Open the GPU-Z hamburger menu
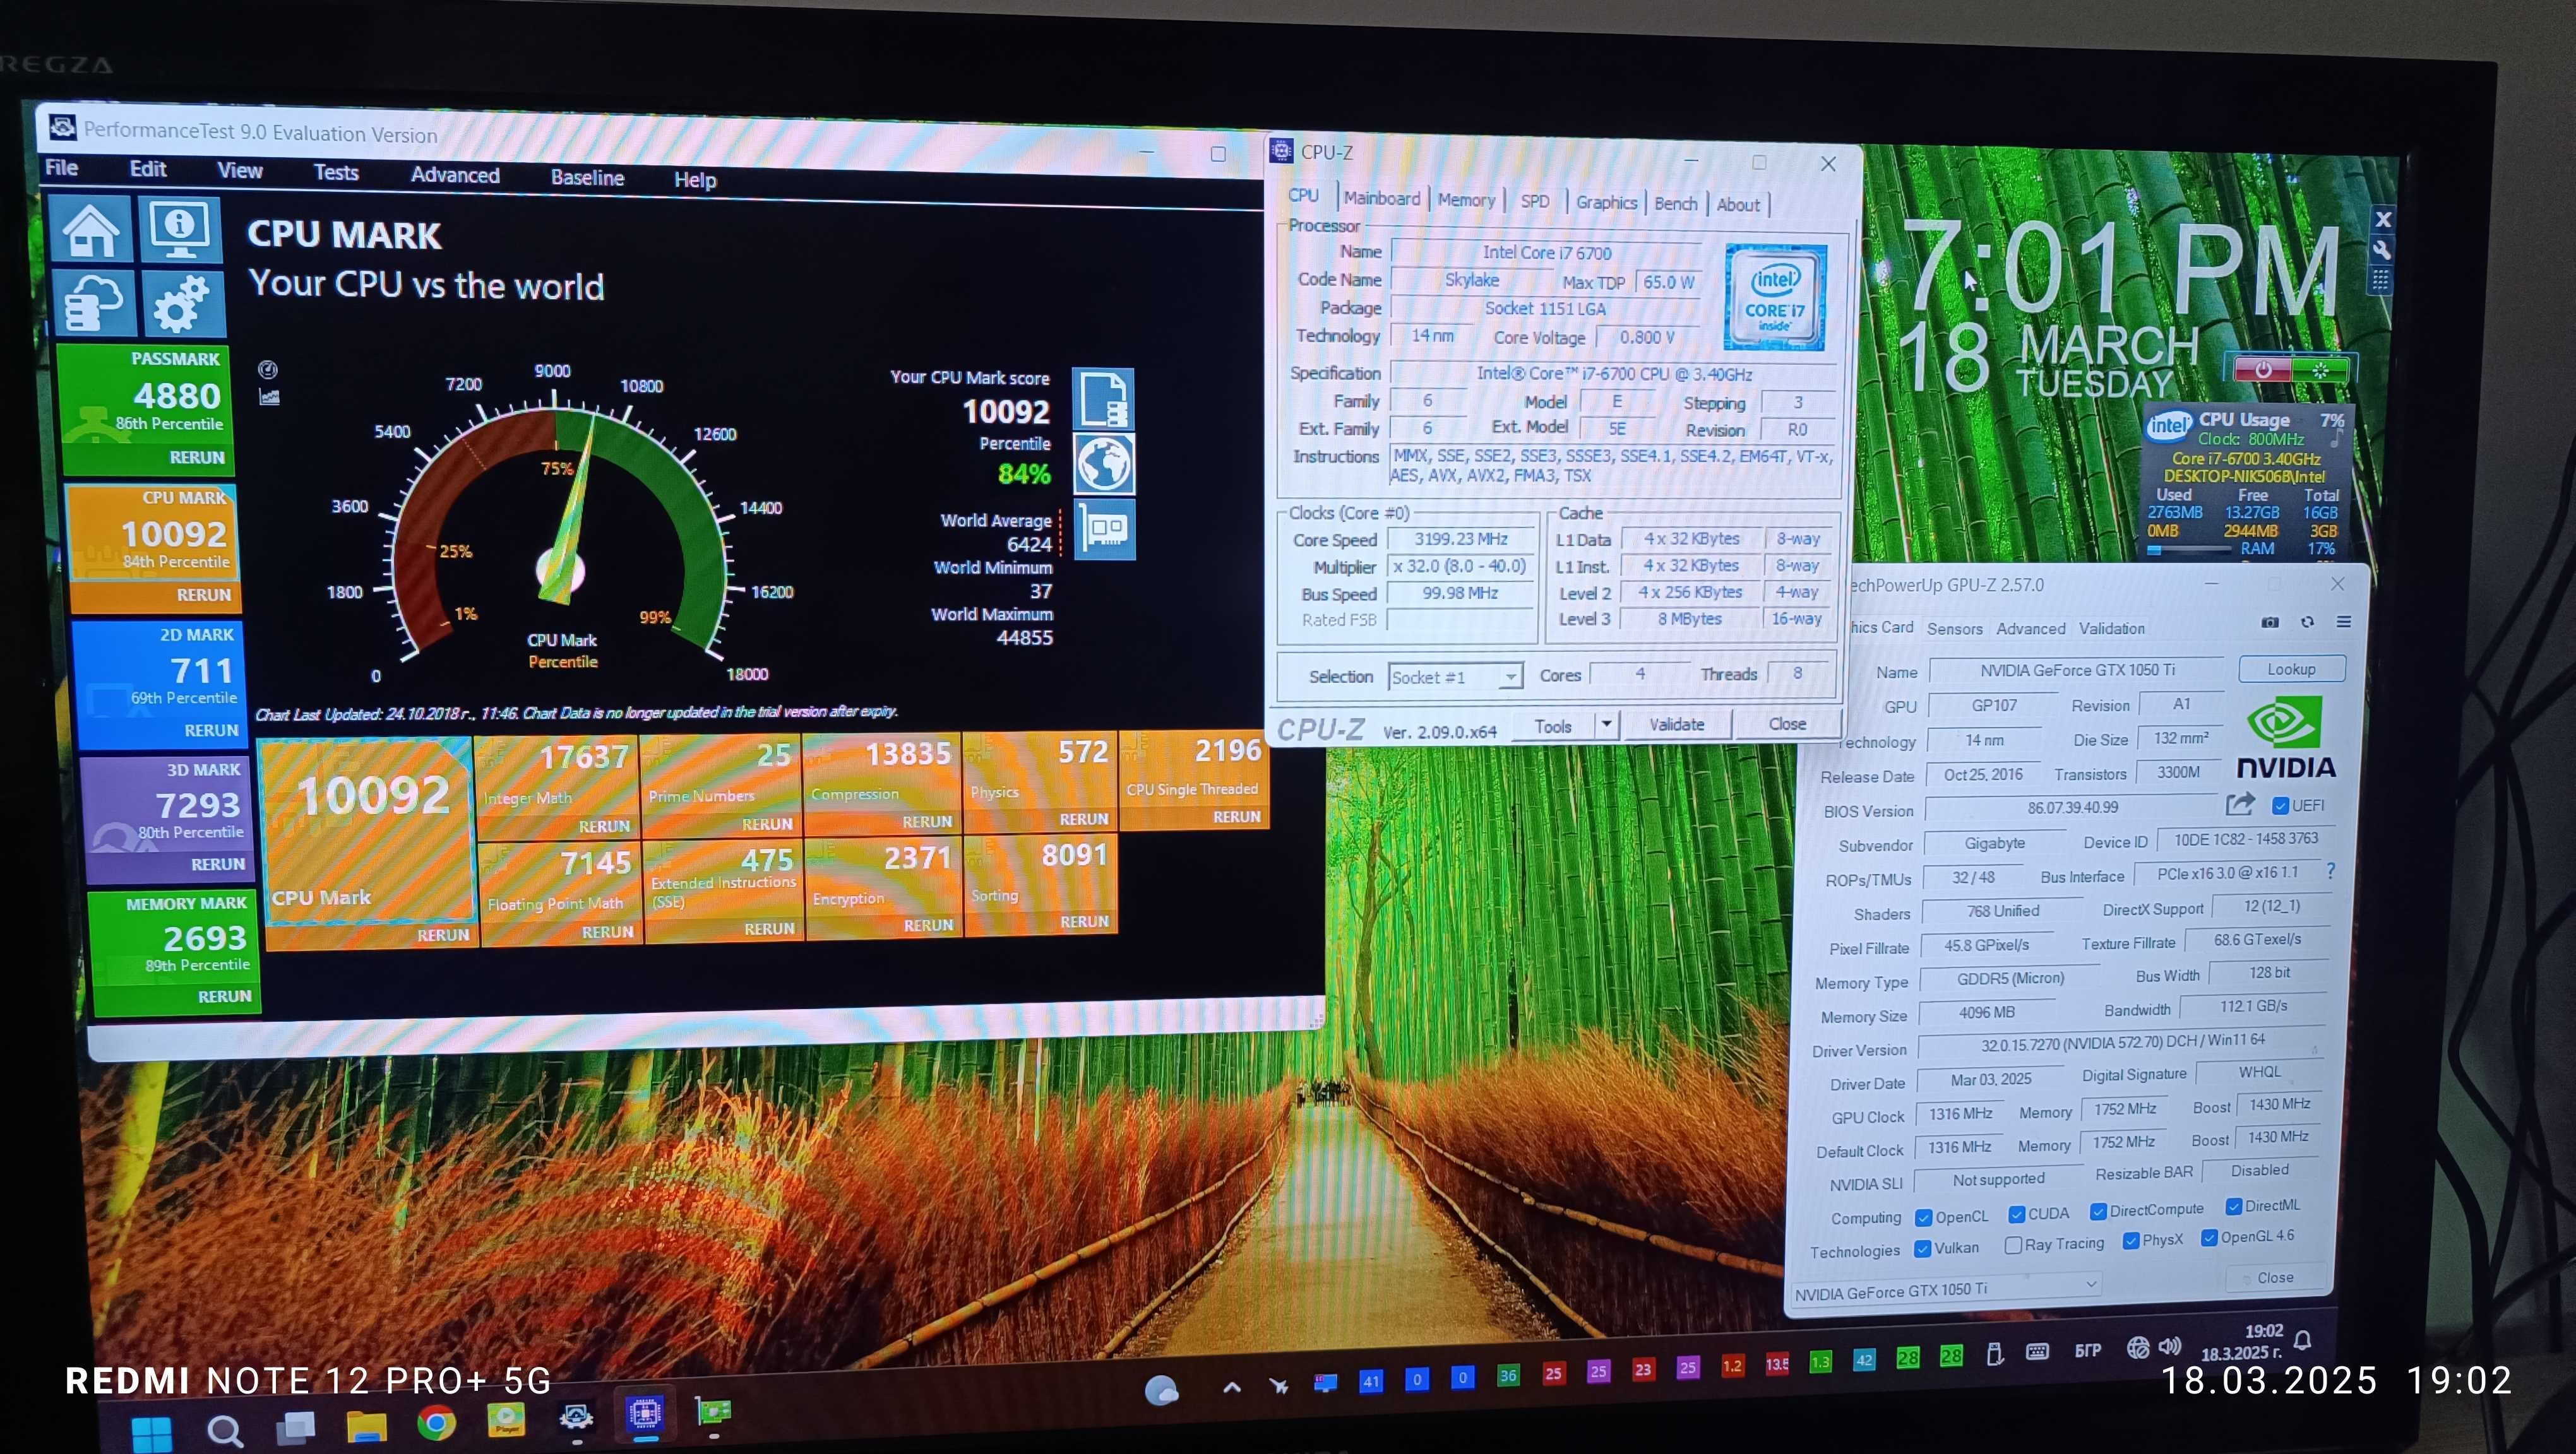Image resolution: width=2576 pixels, height=1454 pixels. click(x=2343, y=622)
